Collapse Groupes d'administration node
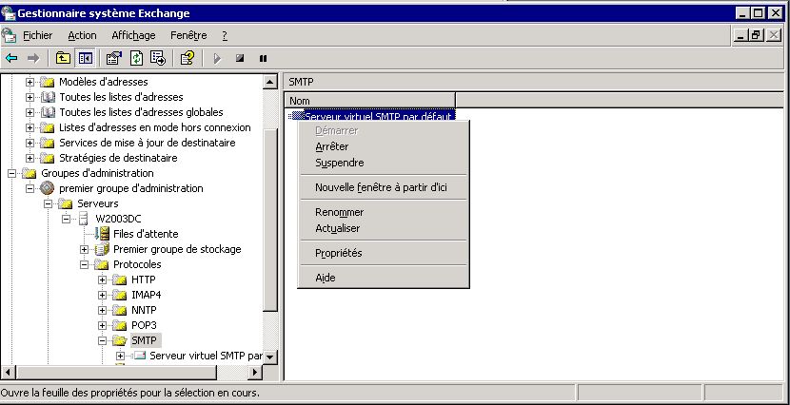The image size is (790, 405). point(11,174)
